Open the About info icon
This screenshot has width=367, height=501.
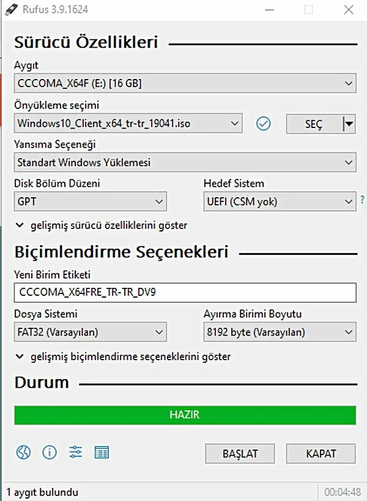50,453
